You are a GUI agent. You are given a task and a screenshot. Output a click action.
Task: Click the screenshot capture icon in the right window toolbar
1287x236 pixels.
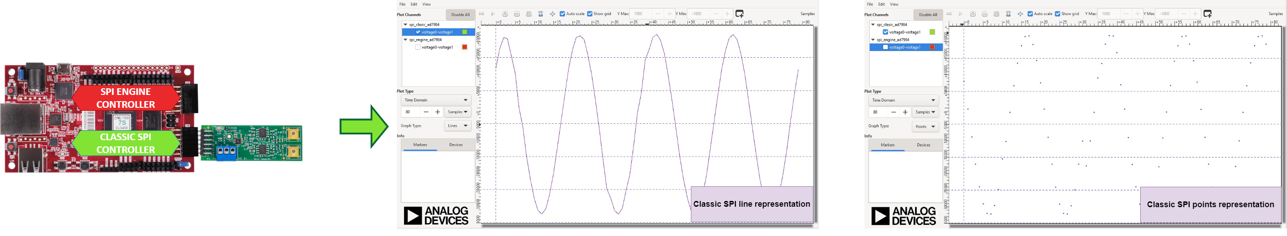click(973, 14)
